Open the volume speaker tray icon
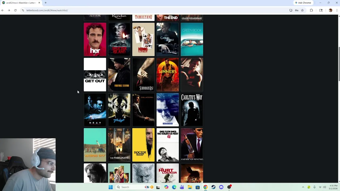Viewport: 340px width, 191px height. [x=324, y=187]
